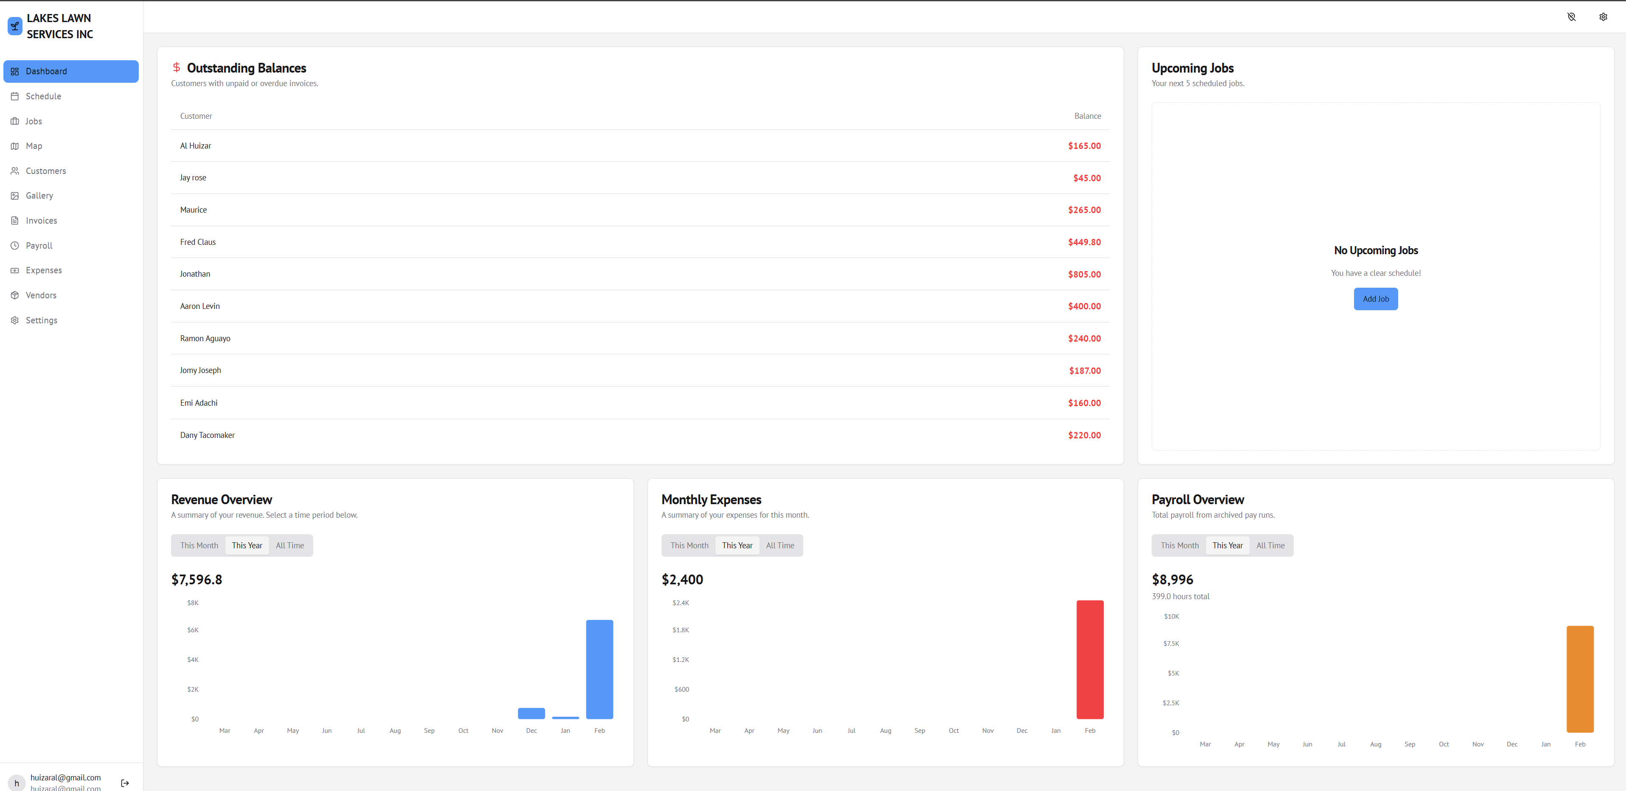Select the Customers people icon

coord(15,171)
